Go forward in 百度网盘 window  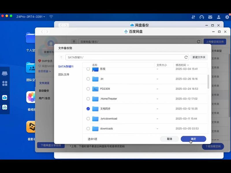coord(47,32)
